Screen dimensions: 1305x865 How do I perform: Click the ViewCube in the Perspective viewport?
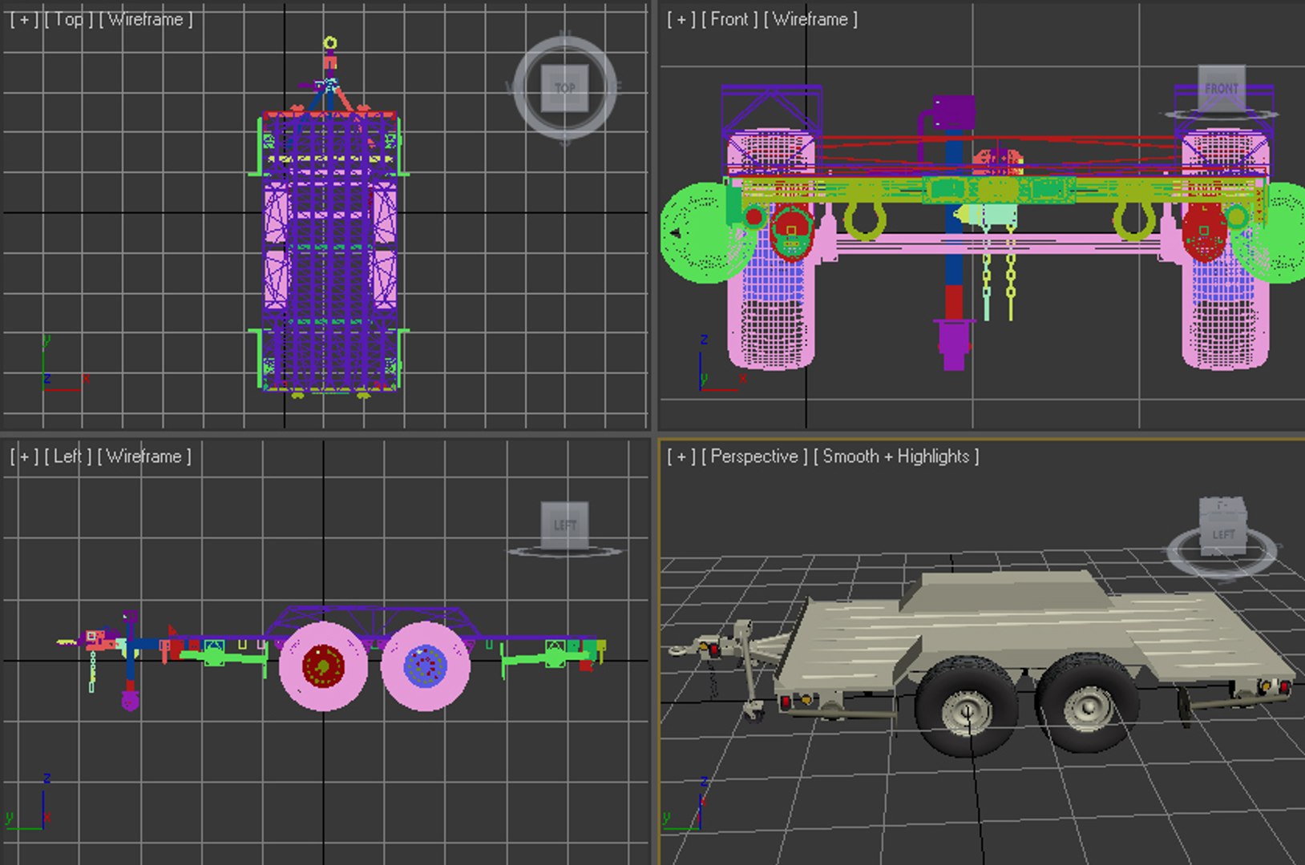pyautogui.click(x=1222, y=527)
